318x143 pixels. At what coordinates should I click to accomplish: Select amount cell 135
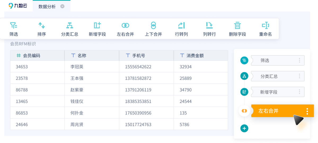[x=201, y=113]
